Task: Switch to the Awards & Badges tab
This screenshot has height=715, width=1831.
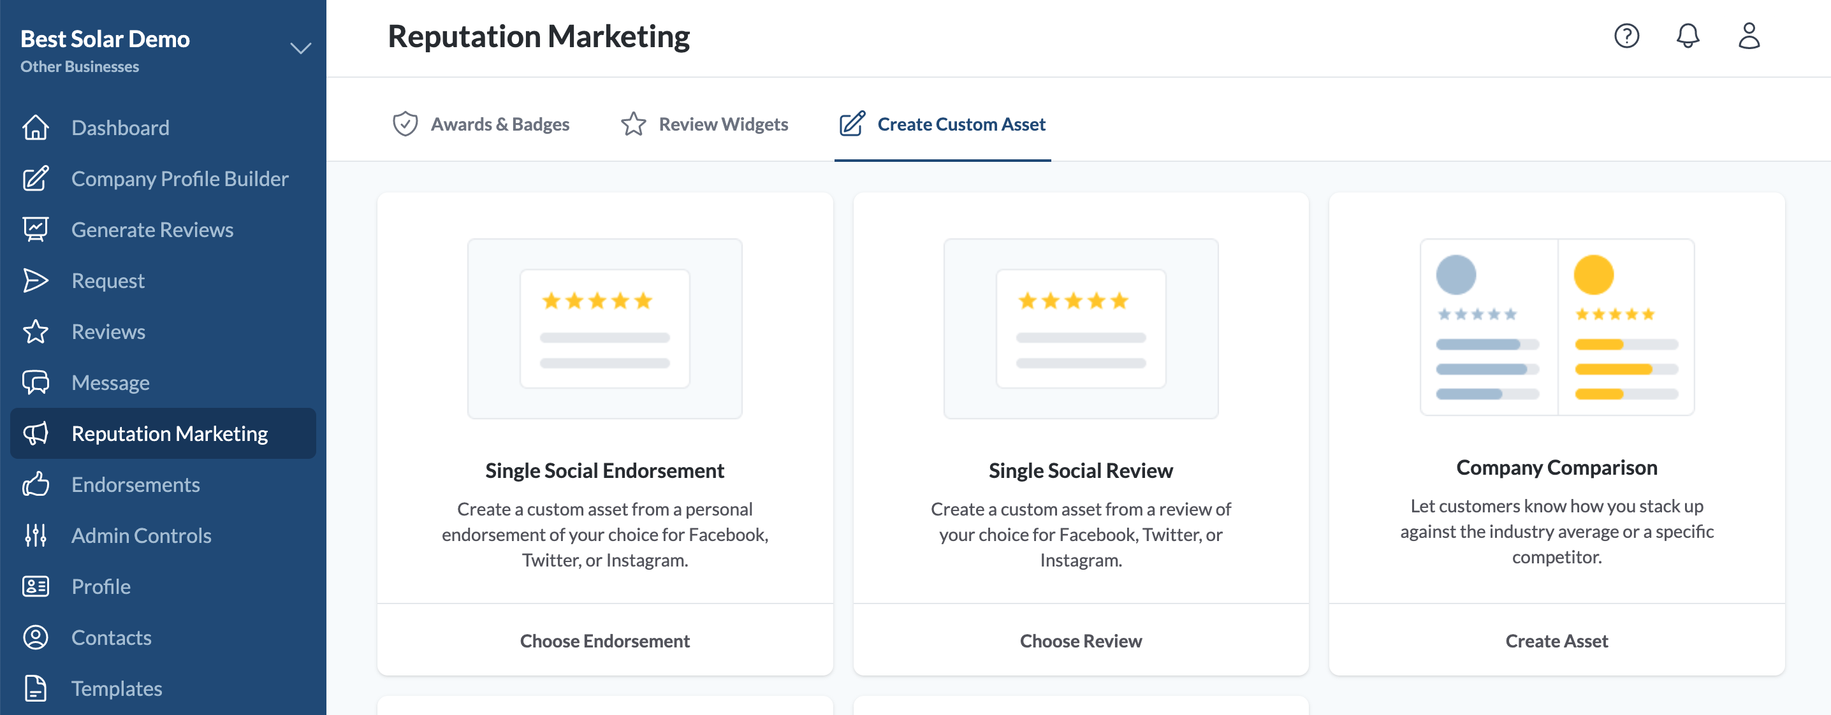Action: pos(481,124)
